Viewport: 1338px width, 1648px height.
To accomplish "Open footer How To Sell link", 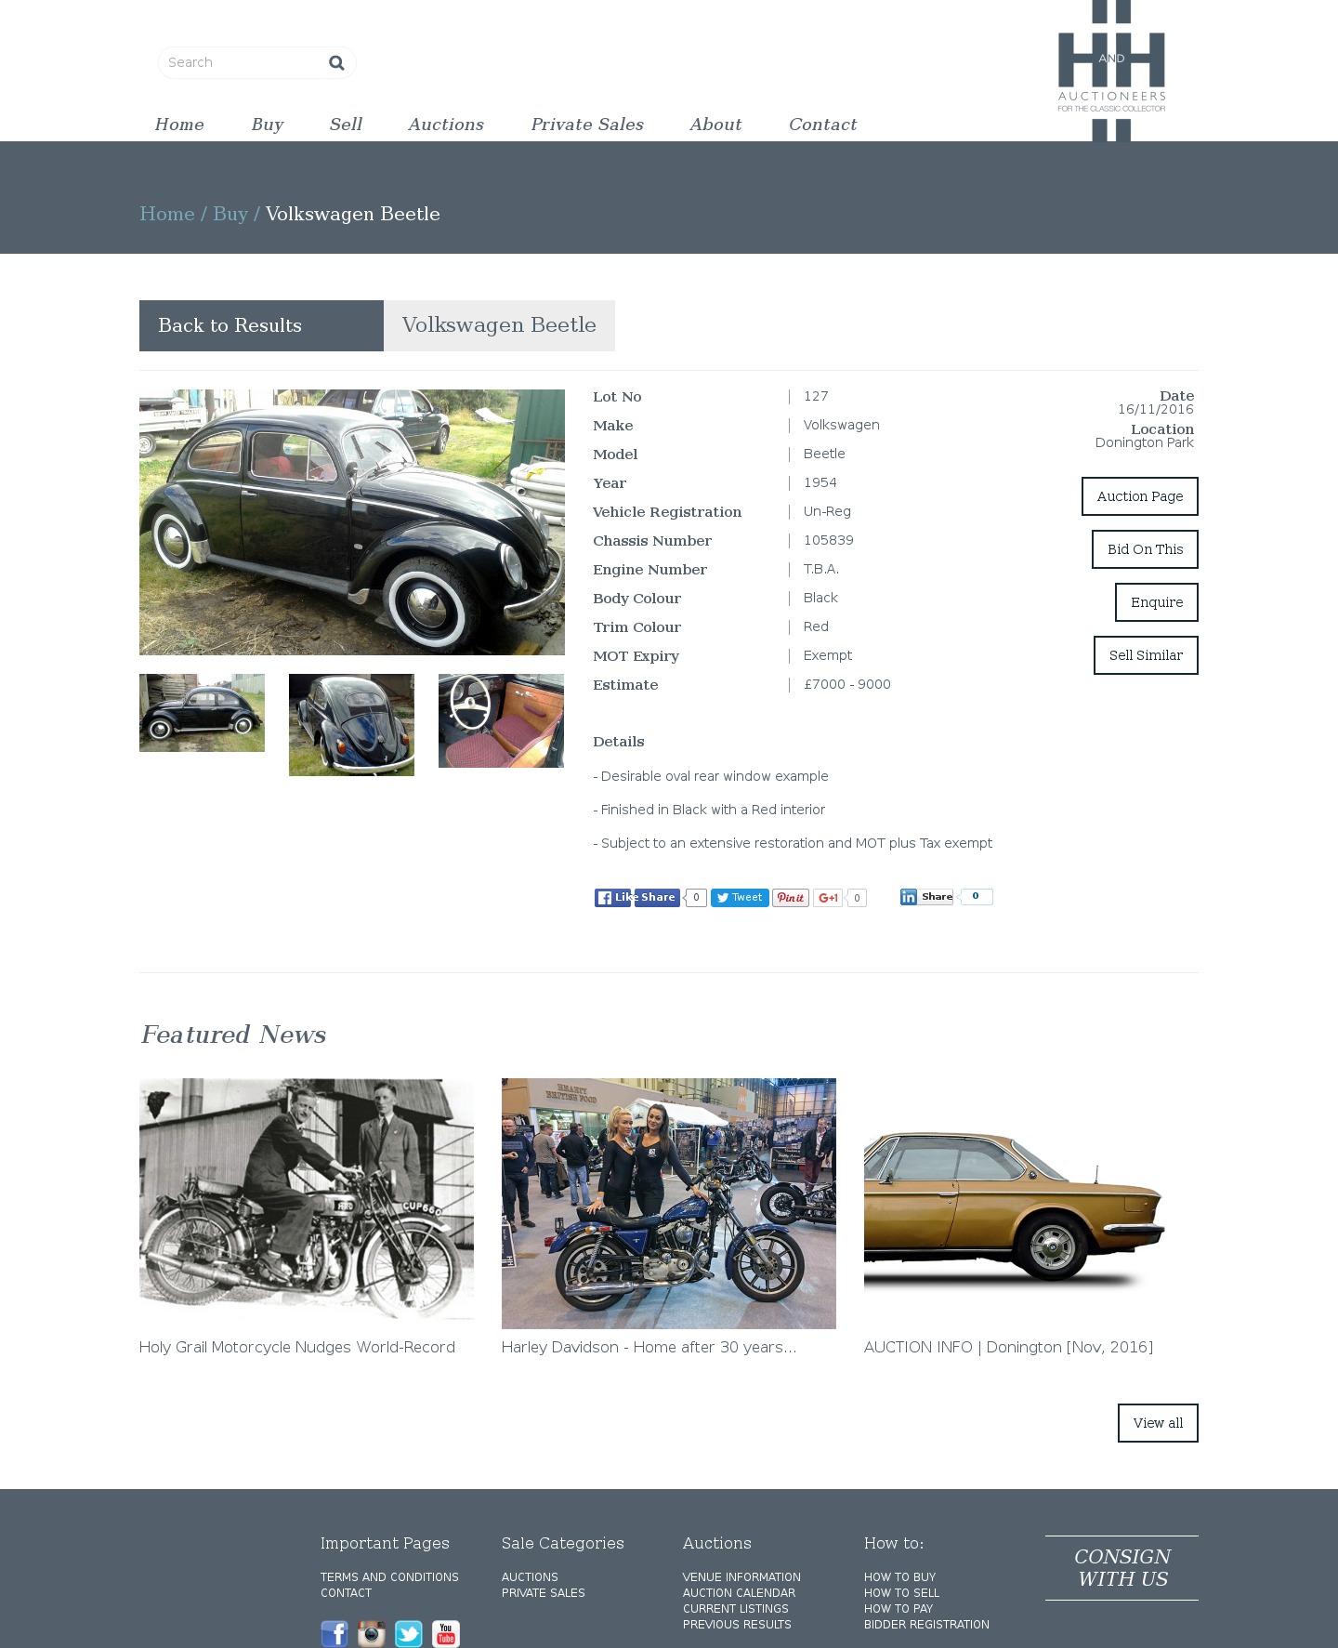I will (901, 1593).
